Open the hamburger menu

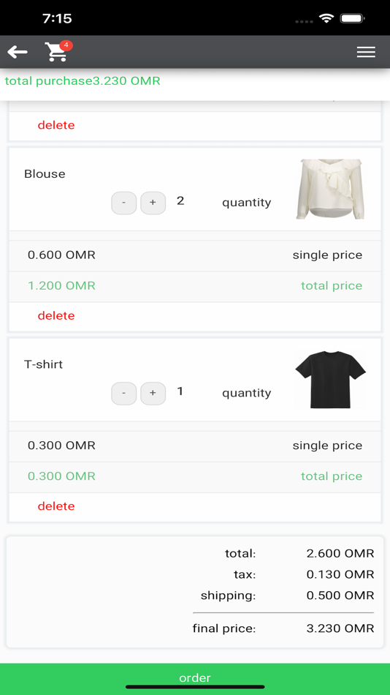(366, 52)
